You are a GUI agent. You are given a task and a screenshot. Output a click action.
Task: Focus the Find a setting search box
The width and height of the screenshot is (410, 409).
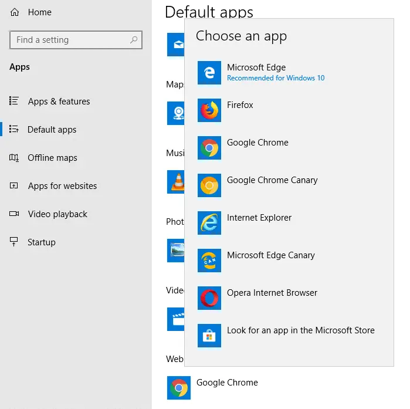[76, 40]
